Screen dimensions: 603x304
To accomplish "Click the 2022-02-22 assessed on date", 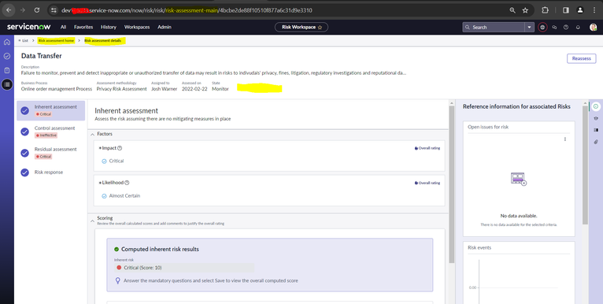I will click(x=194, y=89).
